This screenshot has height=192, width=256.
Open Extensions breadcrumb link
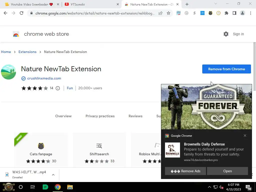coord(27,52)
